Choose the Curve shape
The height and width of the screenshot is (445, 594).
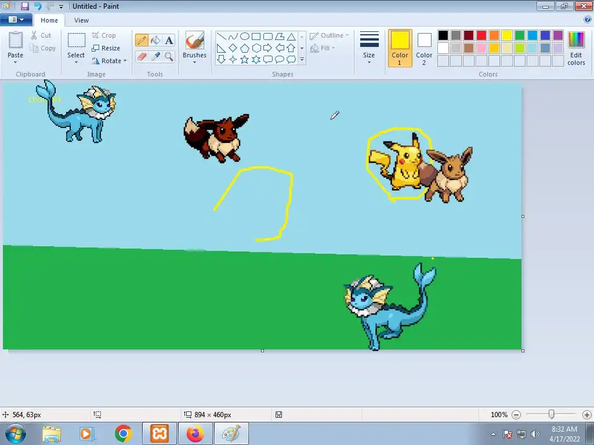coord(233,37)
